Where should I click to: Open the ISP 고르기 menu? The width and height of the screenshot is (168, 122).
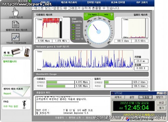[x=142, y=2]
